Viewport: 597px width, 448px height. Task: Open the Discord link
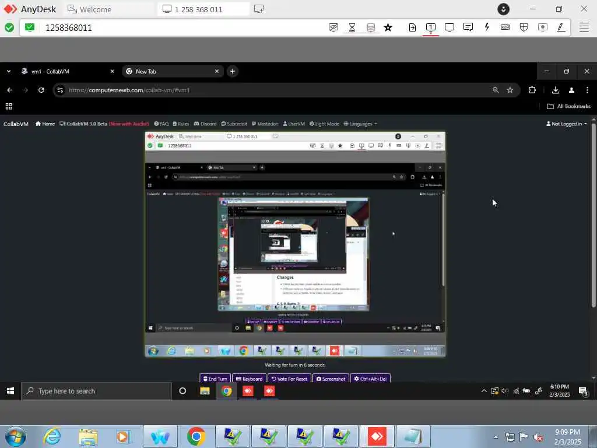[205, 124]
